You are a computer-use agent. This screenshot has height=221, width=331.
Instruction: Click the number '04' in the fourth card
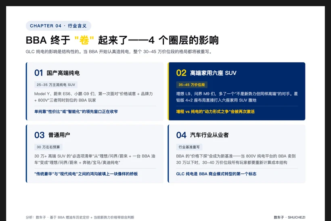click(x=181, y=135)
